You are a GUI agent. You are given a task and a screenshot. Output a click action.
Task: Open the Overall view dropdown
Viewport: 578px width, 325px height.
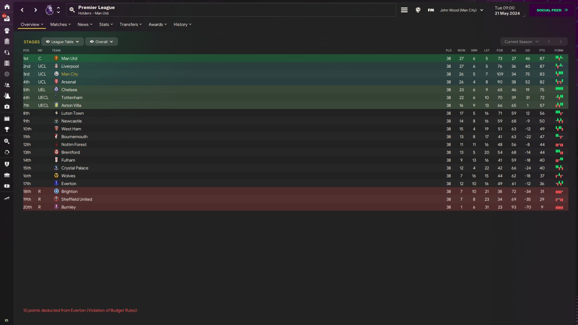coord(102,42)
